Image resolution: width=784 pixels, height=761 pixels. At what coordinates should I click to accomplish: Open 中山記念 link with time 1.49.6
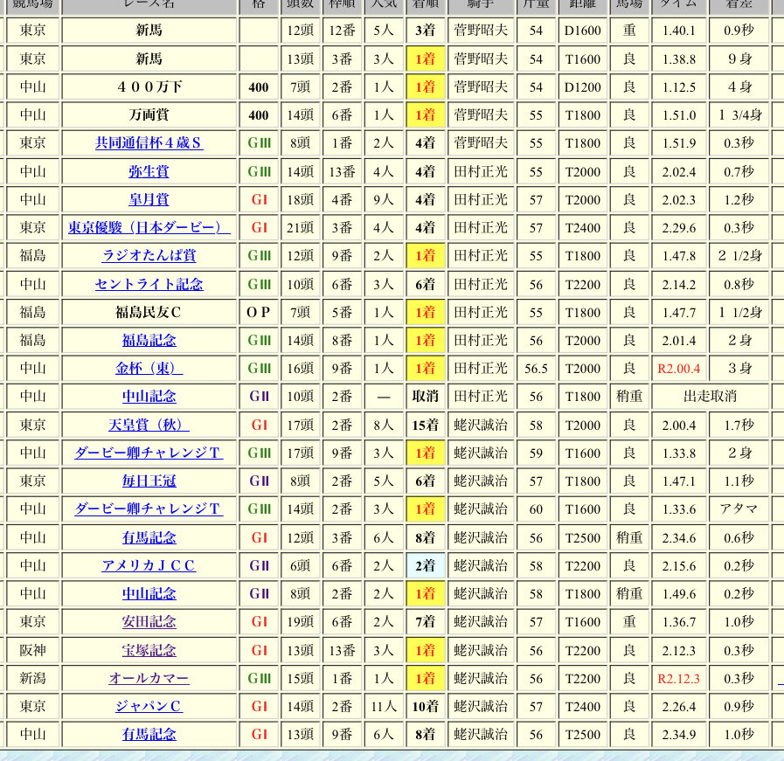click(149, 593)
